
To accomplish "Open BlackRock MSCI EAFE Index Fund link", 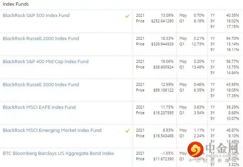I will [39, 107].
